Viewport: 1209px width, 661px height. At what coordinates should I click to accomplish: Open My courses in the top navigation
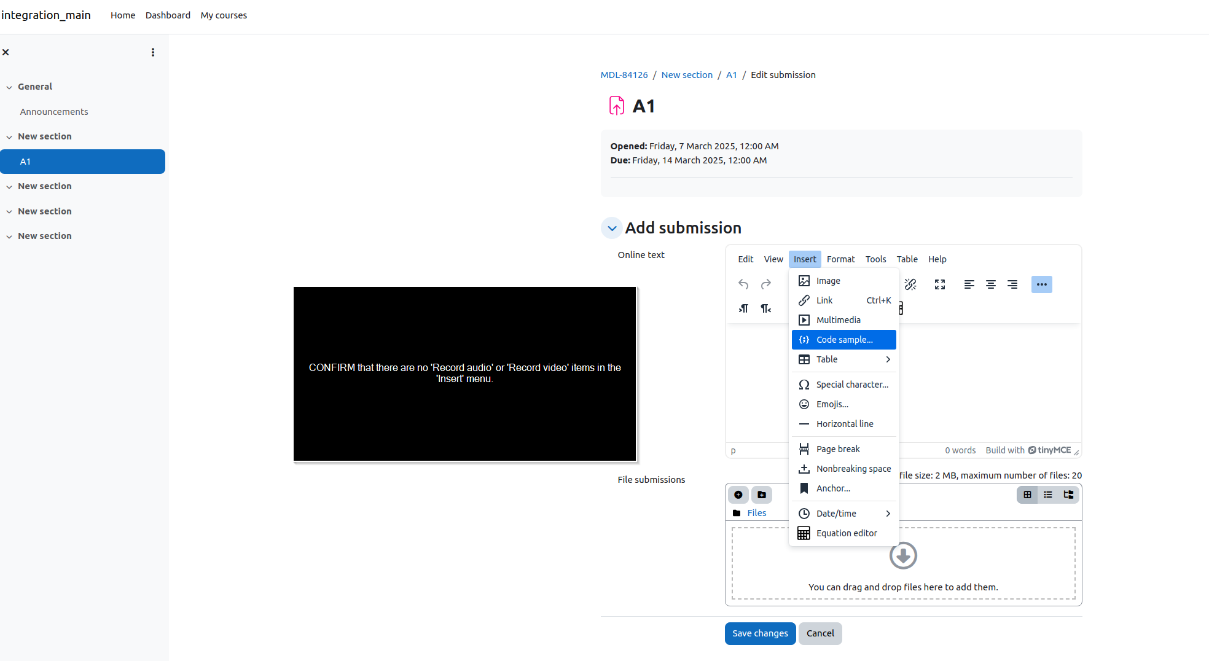pyautogui.click(x=224, y=15)
